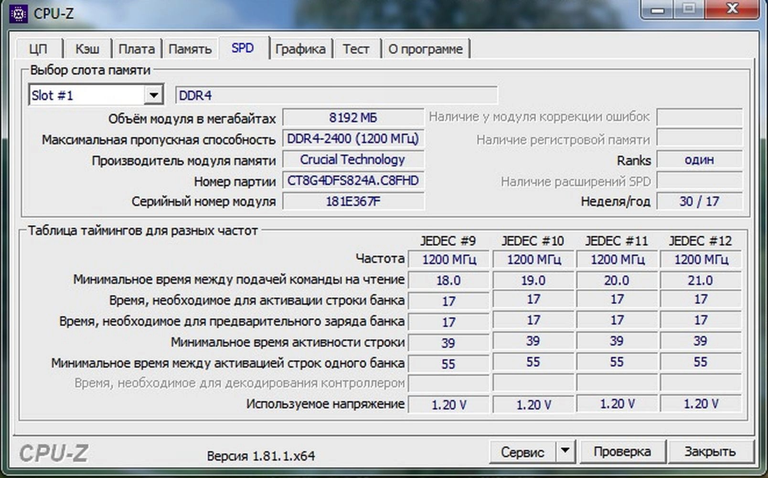Viewport: 768px width, 478px height.
Task: Select JEDEC #9 voltage 1.20 V
Action: coord(449,405)
